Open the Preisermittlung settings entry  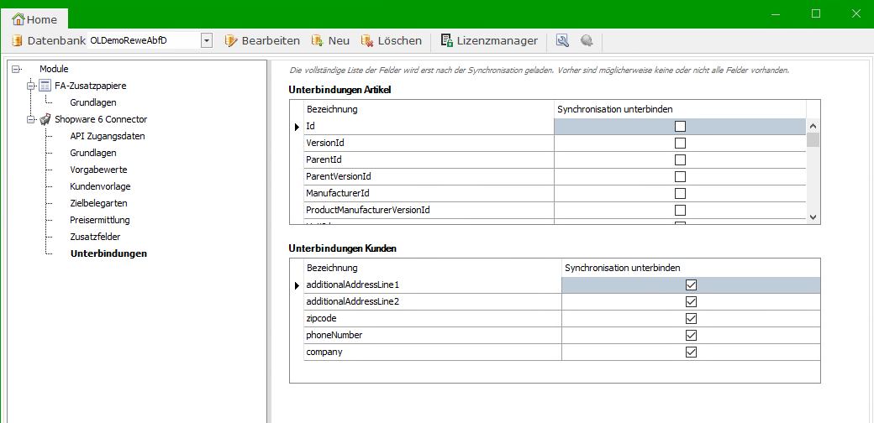(x=99, y=220)
